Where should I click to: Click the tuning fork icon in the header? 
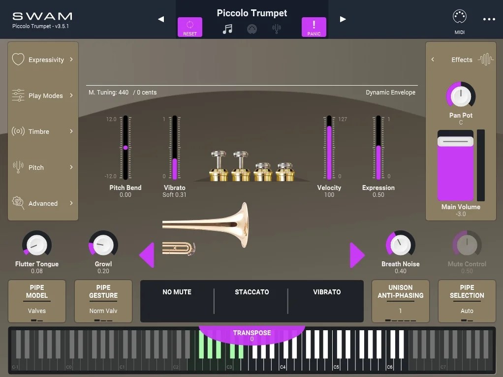[x=277, y=29]
